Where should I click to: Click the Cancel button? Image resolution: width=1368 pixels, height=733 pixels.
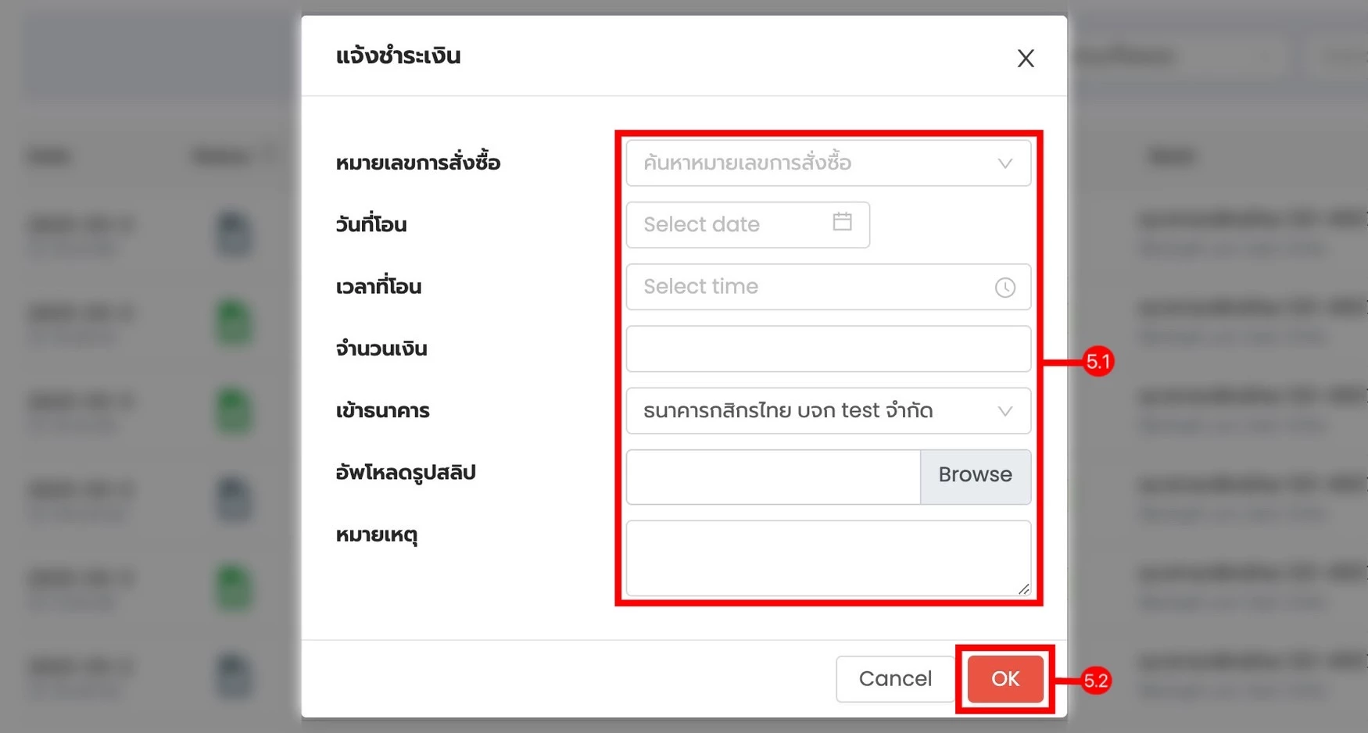click(x=895, y=679)
